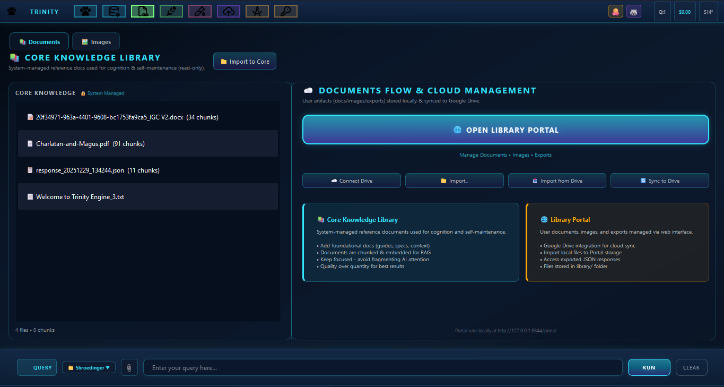Toggle the orange avatar persona
Viewport: 724px width, 387px height.
point(615,11)
